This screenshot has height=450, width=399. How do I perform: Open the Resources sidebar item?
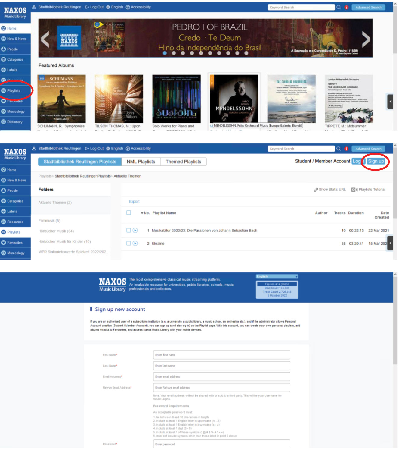tap(15, 222)
